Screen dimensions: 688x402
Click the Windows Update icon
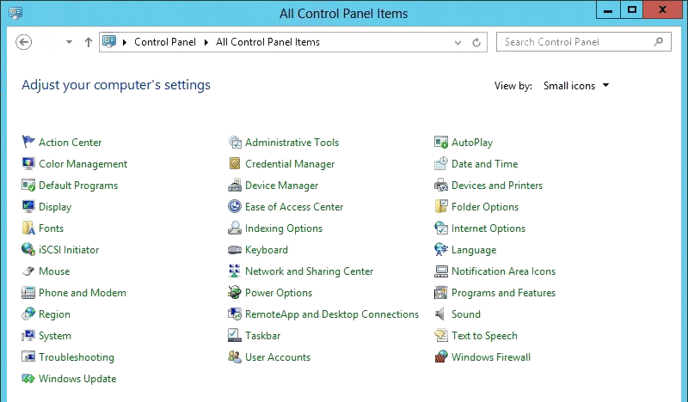[28, 379]
